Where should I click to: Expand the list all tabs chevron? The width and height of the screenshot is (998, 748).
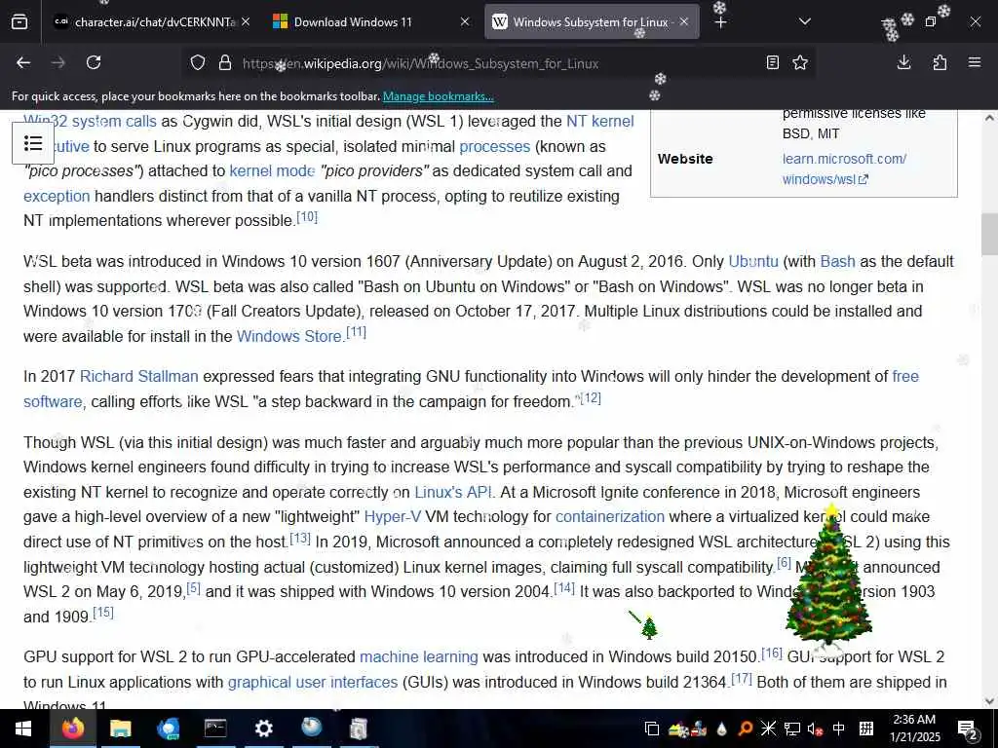coord(804,21)
